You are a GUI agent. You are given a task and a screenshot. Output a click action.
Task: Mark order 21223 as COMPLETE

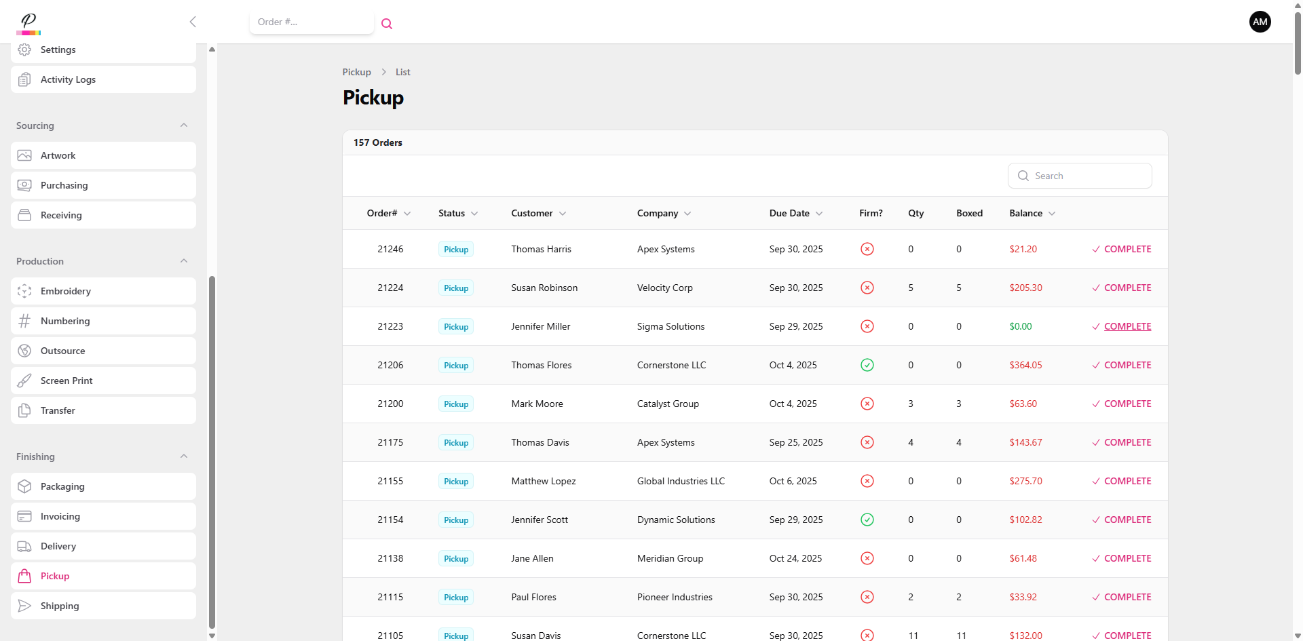(x=1127, y=326)
